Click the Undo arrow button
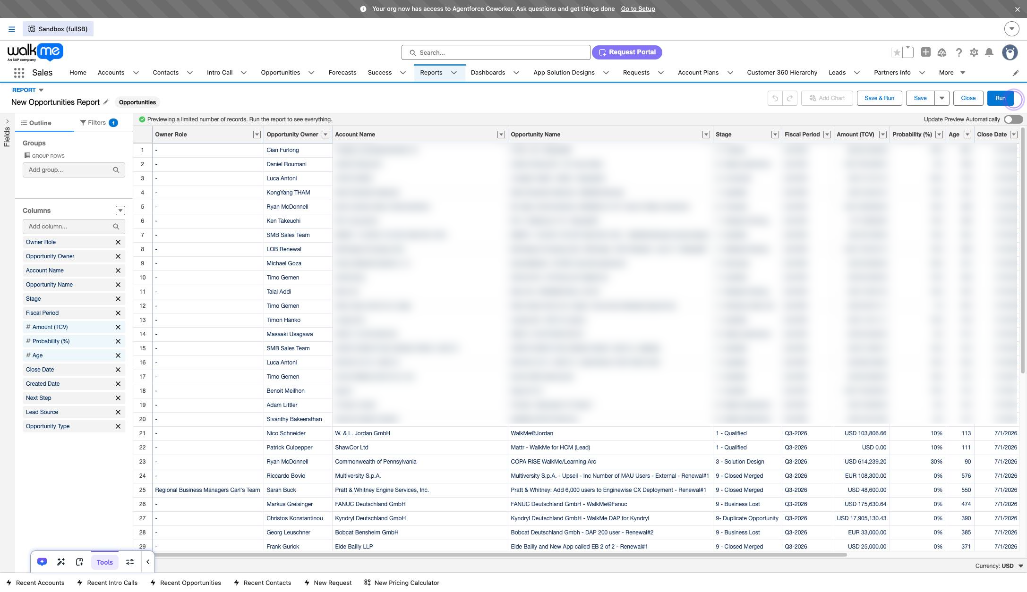 pos(775,98)
